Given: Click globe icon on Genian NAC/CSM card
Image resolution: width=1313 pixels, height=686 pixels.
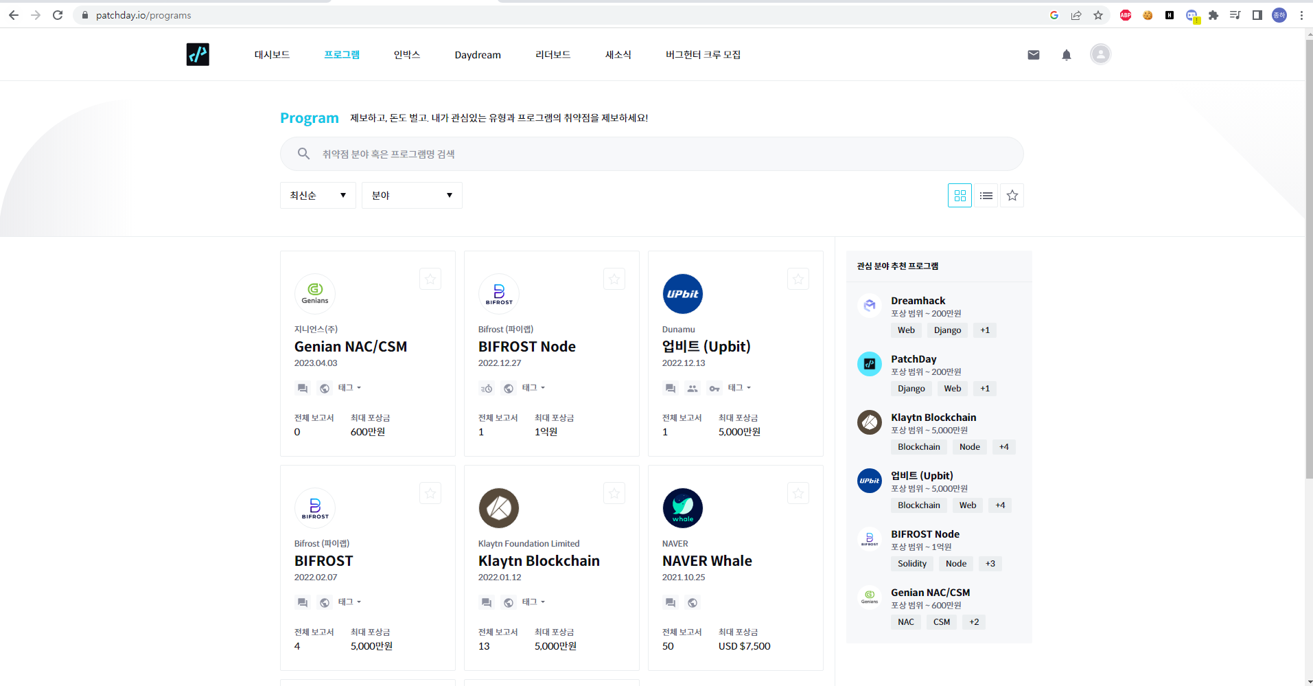Looking at the screenshot, I should pos(325,389).
